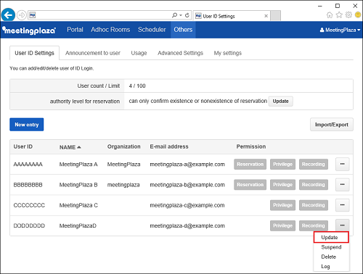The image size is (363, 274).
Task: Toggle Reservation permission for AAAAAAAA
Action: (x=250, y=164)
